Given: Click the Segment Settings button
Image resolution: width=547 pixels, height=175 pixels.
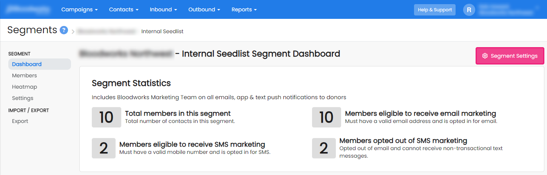Looking at the screenshot, I should pyautogui.click(x=510, y=56).
